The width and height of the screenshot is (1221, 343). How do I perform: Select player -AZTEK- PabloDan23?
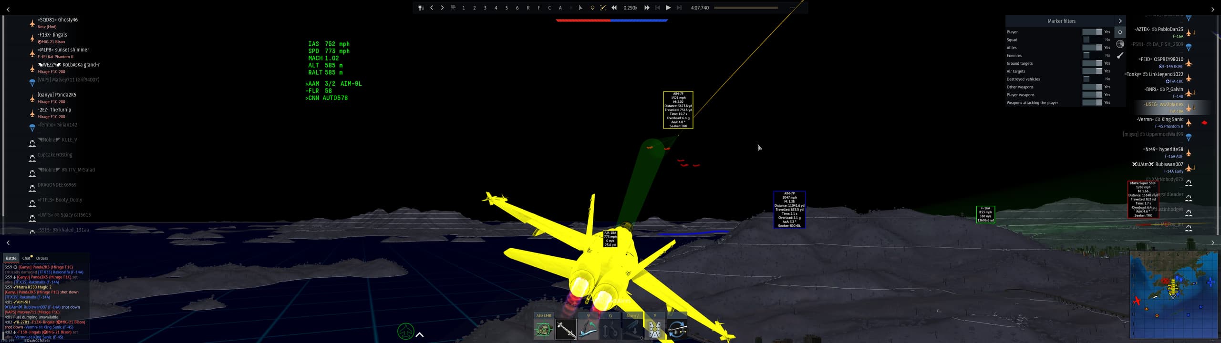1159,29
